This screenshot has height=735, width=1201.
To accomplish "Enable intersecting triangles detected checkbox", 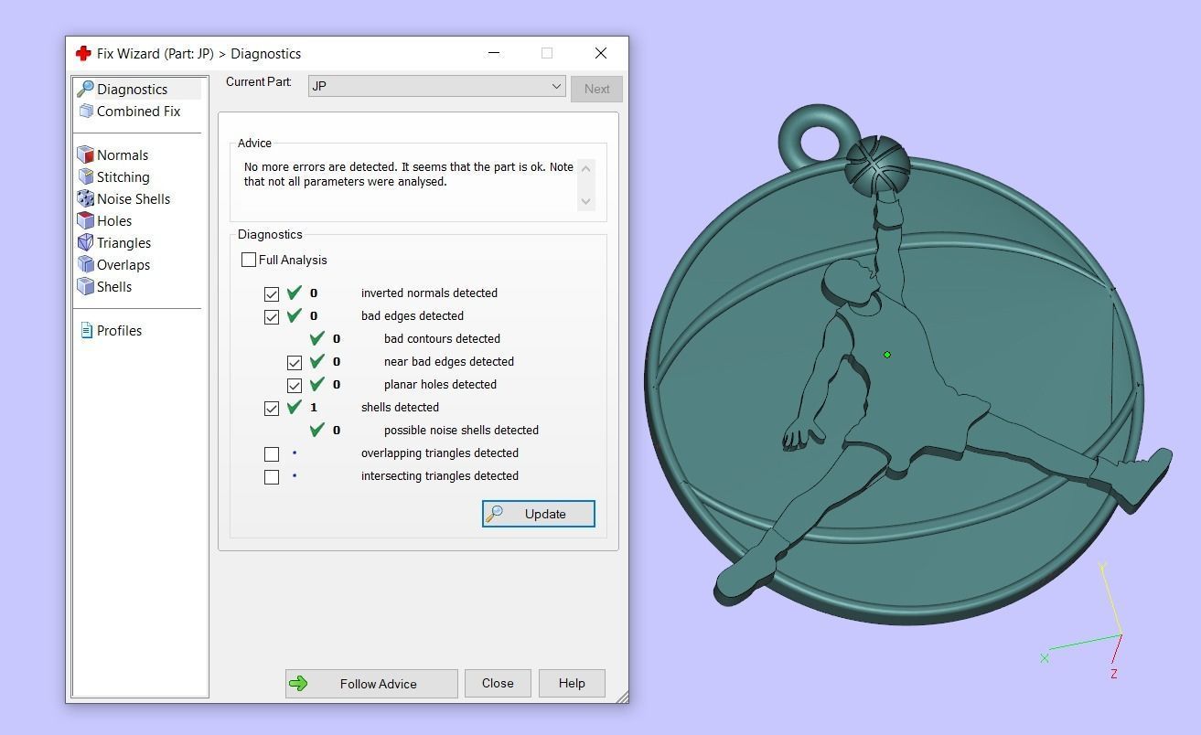I will [x=272, y=476].
